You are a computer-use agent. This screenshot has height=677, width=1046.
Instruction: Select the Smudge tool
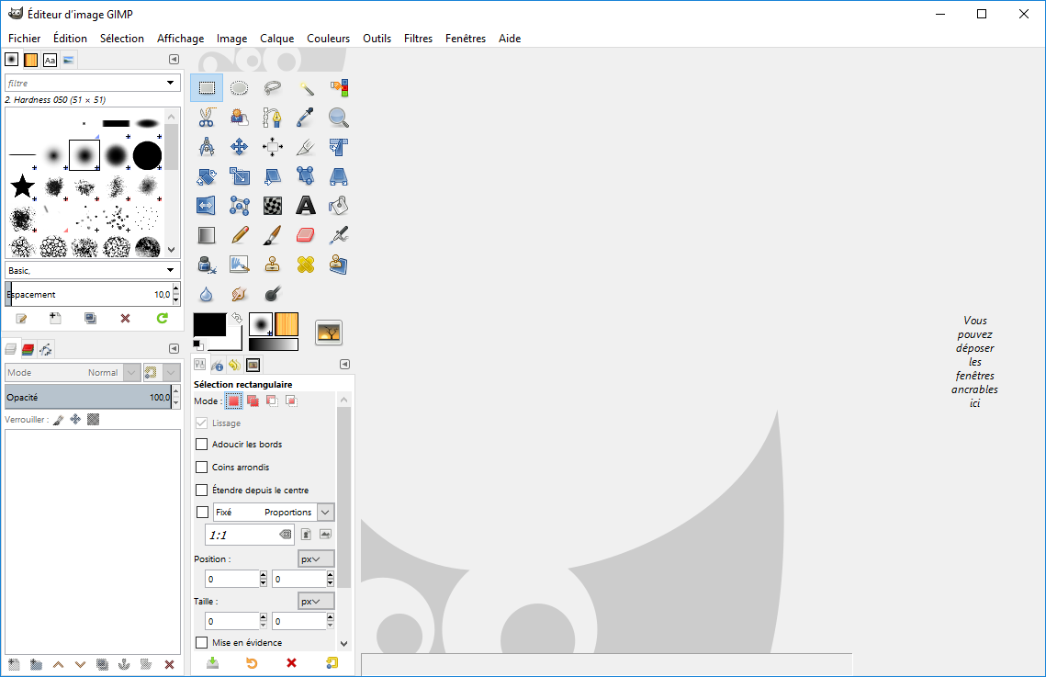point(240,293)
